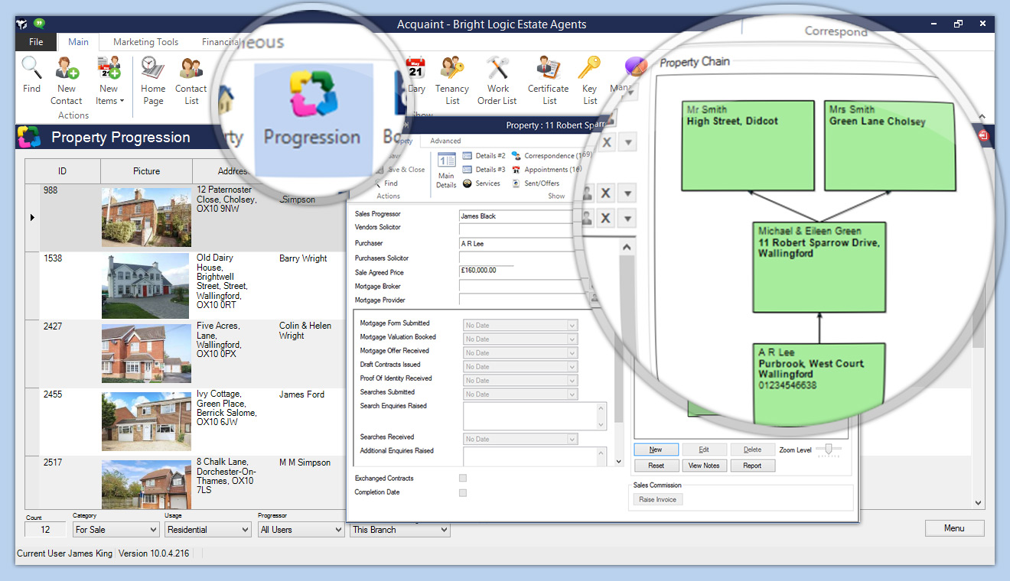Click scroll-down arrow of progression table
The height and width of the screenshot is (581, 1010).
pyautogui.click(x=978, y=502)
